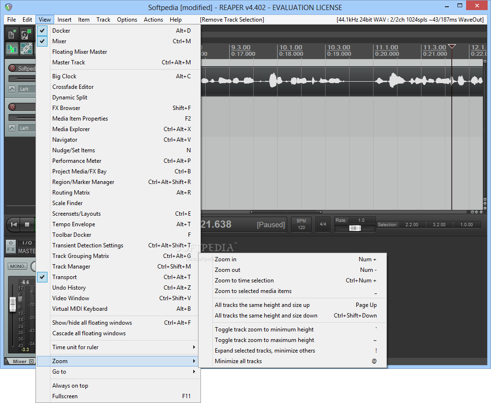Image resolution: width=491 pixels, height=403 pixels.
Task: Click the BPM 120 tempo box
Action: coord(301,224)
